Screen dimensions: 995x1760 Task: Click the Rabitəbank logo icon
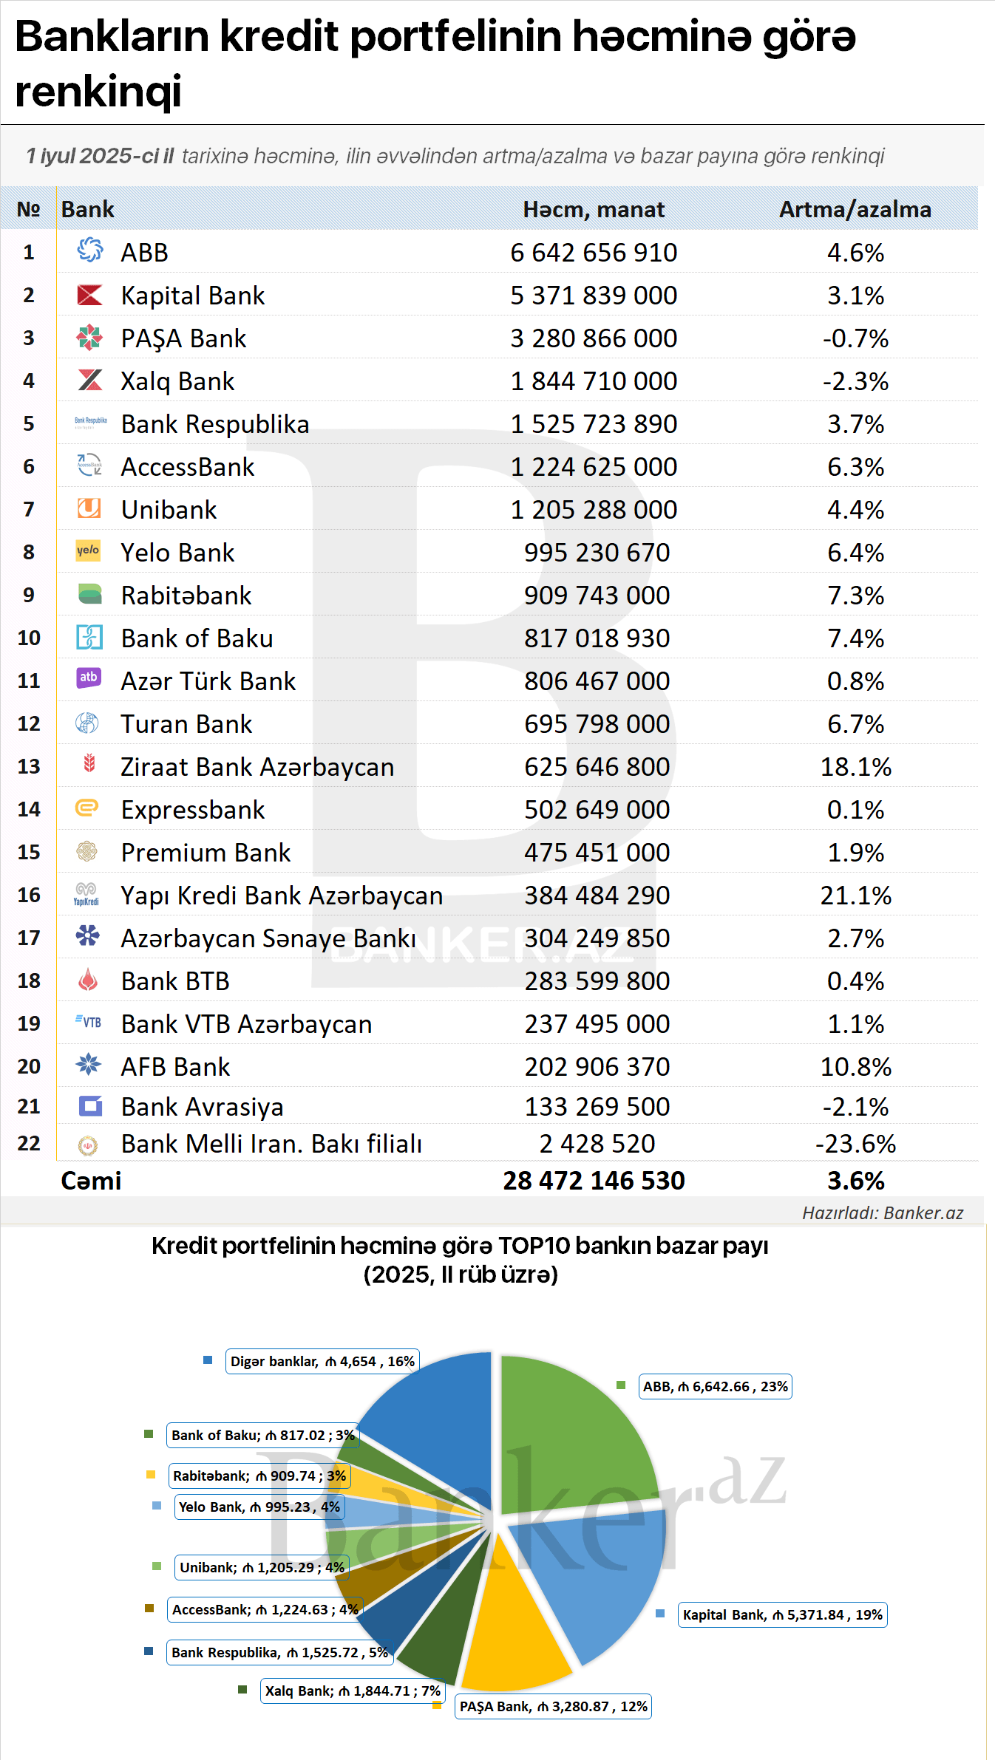[x=89, y=593]
